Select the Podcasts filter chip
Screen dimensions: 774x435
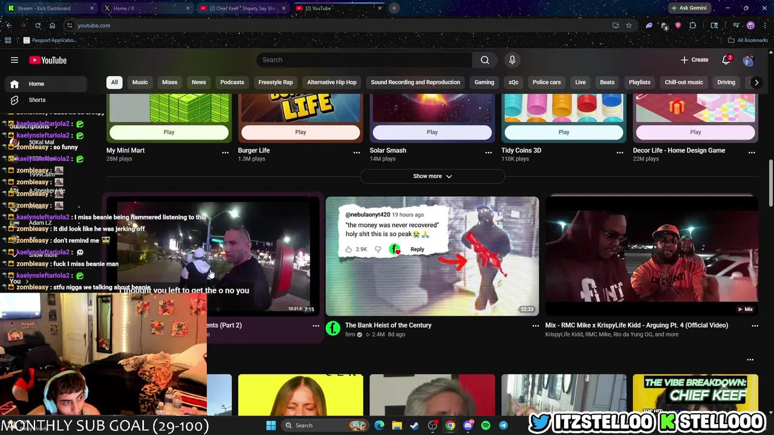click(232, 82)
